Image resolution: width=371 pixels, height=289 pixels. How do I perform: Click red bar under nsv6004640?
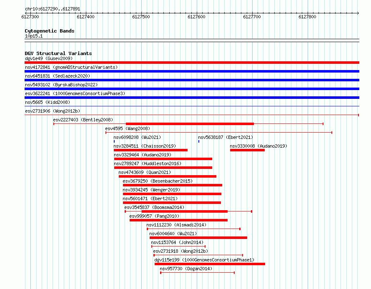[198, 238]
